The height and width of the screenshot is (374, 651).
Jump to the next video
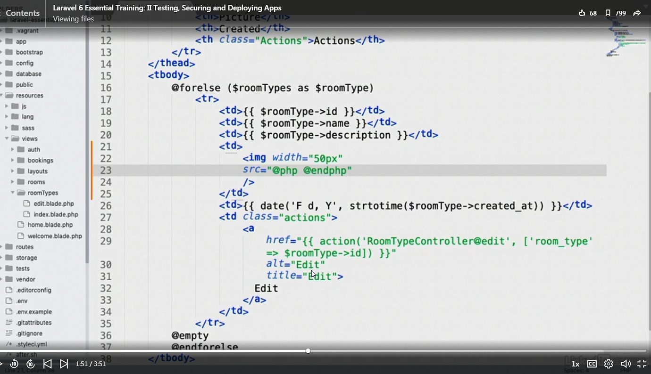point(64,364)
